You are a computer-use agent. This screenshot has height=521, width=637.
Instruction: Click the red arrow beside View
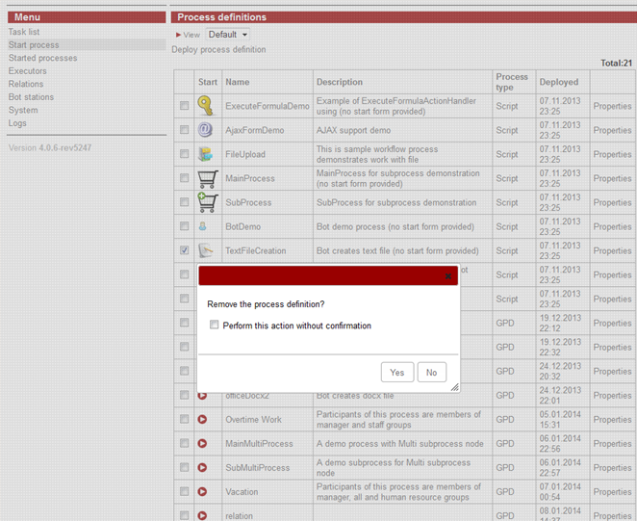(178, 35)
